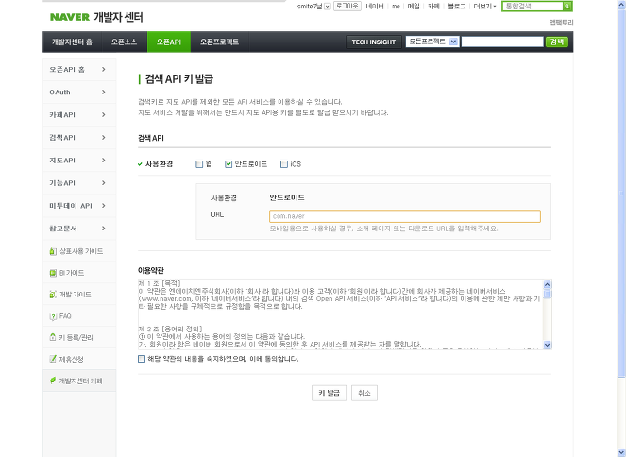
Task: Select the 오픈API tab
Action: [169, 42]
